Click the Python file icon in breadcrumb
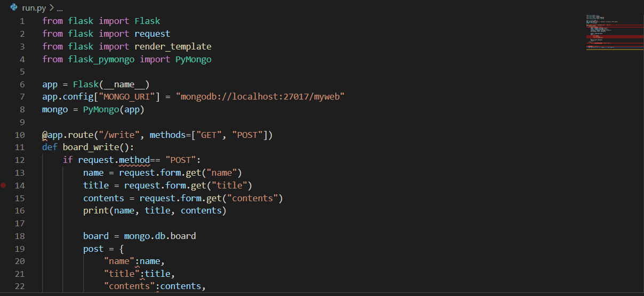This screenshot has height=296, width=644. (14, 8)
